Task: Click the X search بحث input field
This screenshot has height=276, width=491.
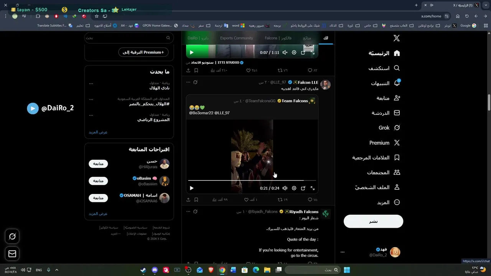Action: (x=129, y=38)
